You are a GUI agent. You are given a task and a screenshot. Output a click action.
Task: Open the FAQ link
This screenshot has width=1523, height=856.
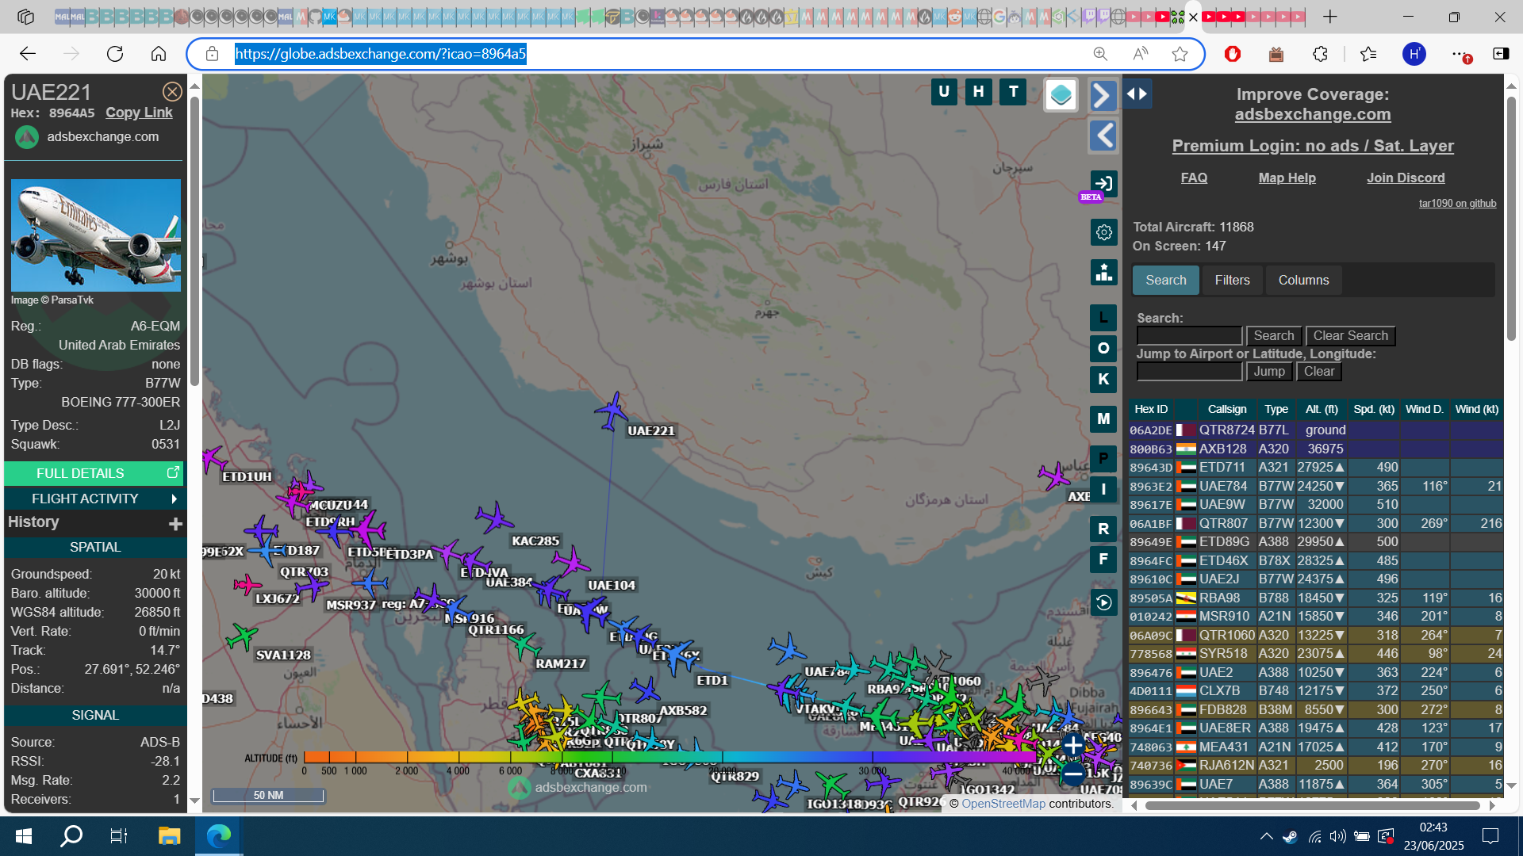pos(1194,178)
